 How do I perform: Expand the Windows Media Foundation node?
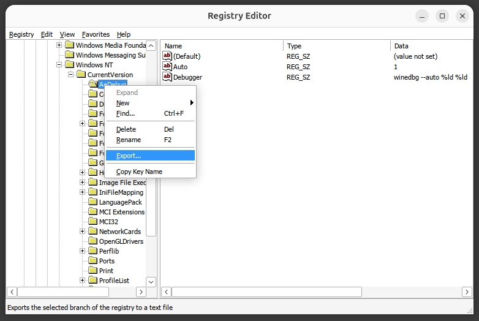[59, 45]
